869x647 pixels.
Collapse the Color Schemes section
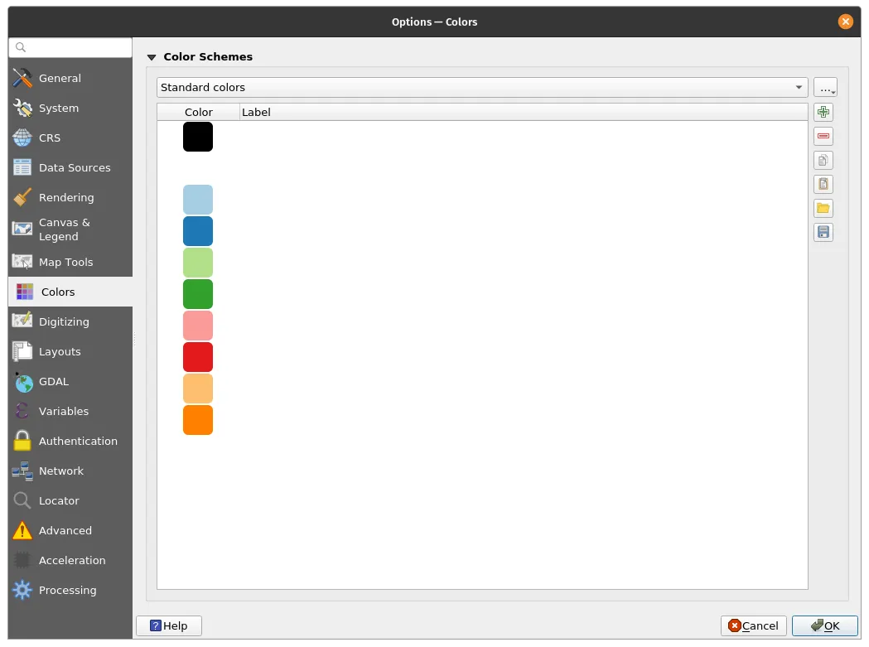click(152, 56)
